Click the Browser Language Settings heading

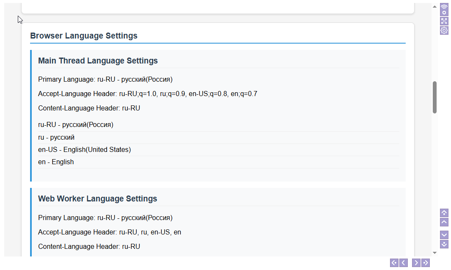click(84, 36)
